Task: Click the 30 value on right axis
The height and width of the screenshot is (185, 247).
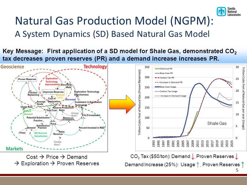Action: (237, 67)
